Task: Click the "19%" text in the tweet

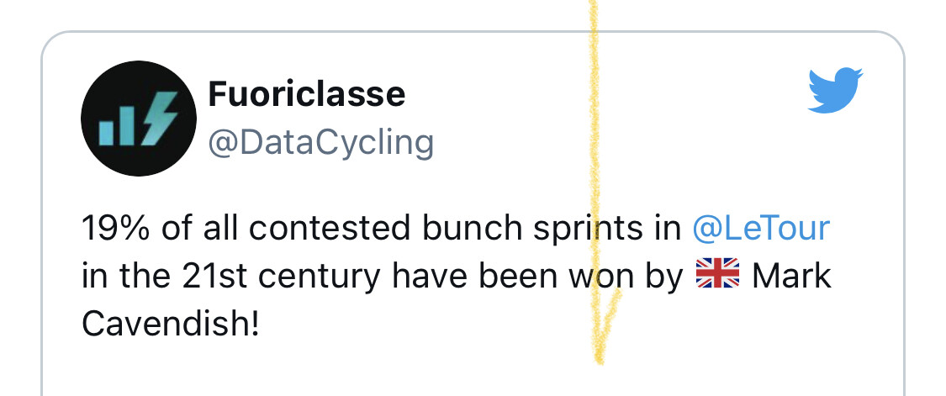Action: pos(116,228)
